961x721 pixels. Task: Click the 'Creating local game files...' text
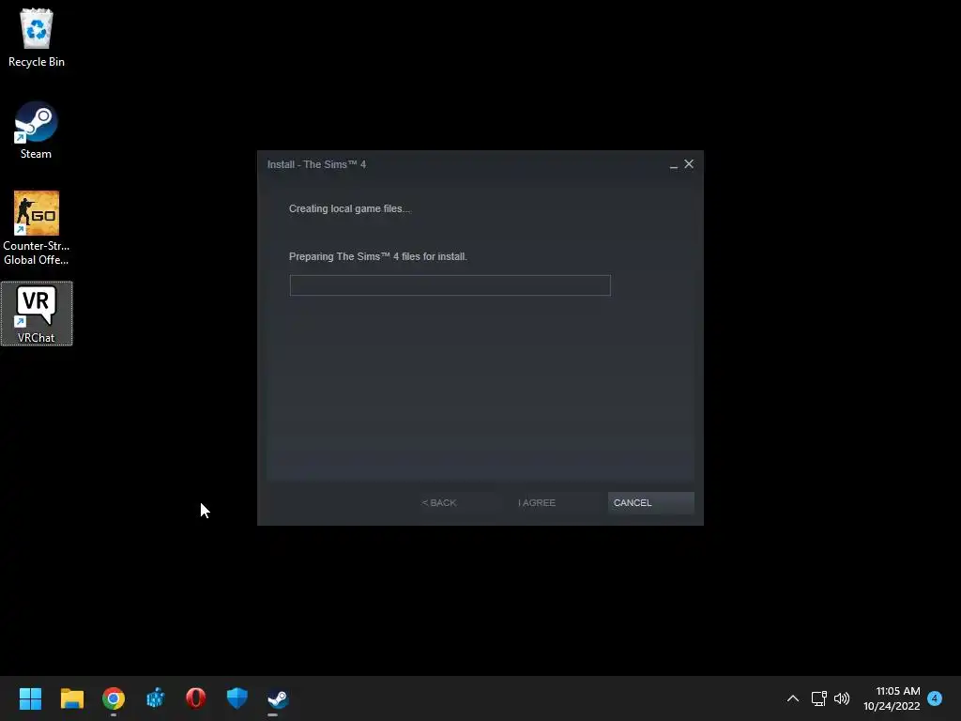pyautogui.click(x=349, y=208)
